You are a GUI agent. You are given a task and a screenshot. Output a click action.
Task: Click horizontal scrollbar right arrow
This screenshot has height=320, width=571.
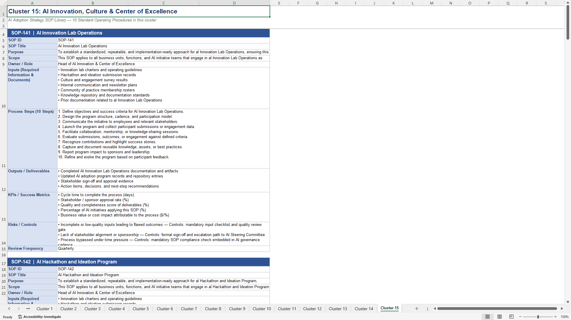point(562,309)
